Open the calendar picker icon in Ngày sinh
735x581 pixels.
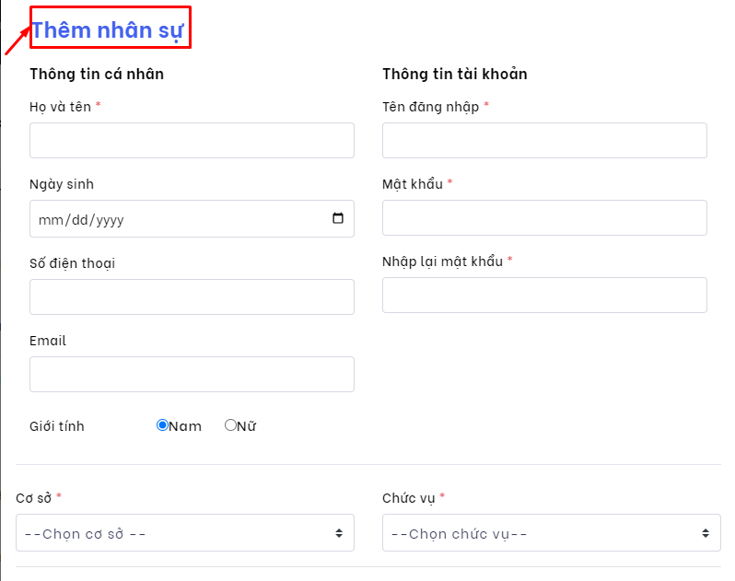coord(338,219)
